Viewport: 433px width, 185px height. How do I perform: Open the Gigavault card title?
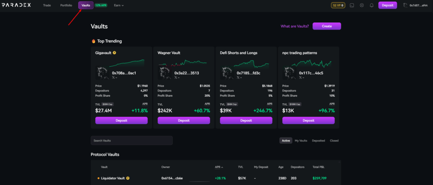tap(103, 53)
